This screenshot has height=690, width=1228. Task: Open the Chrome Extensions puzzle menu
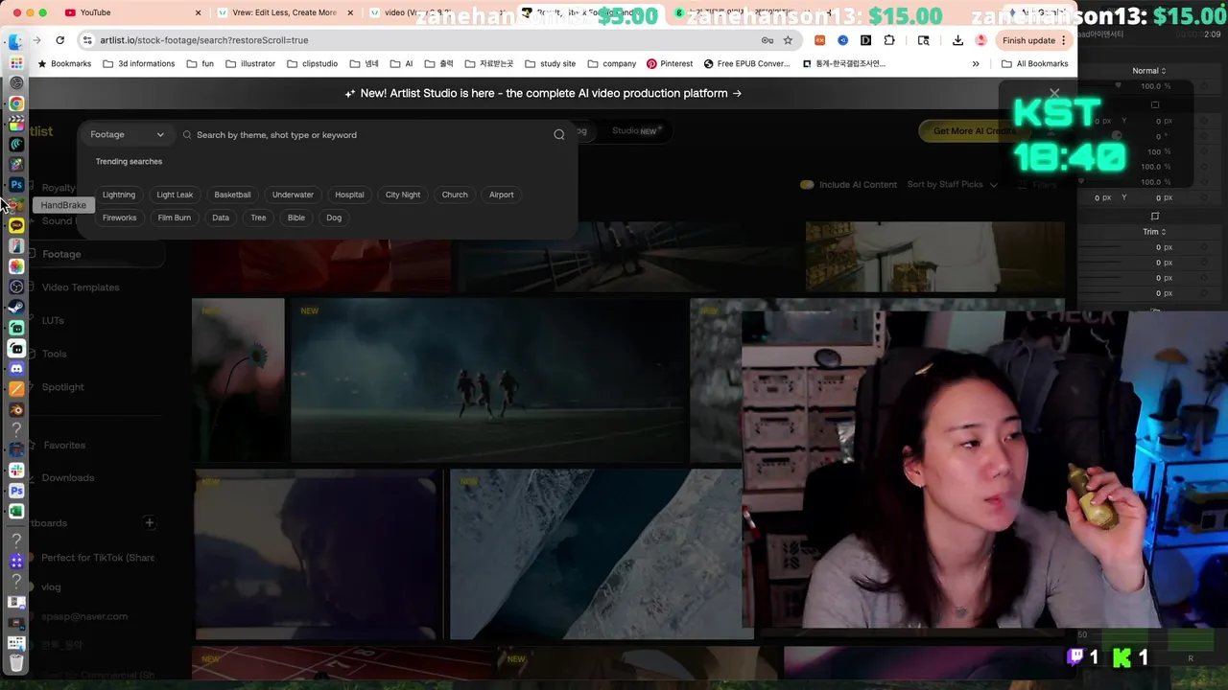889,40
